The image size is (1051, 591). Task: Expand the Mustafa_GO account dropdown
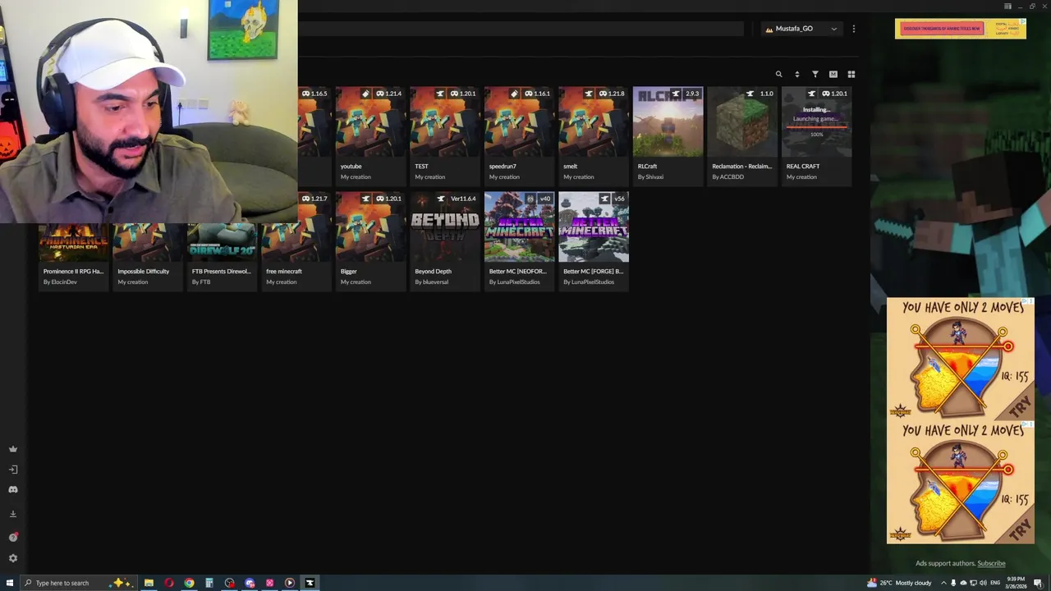[x=801, y=29]
